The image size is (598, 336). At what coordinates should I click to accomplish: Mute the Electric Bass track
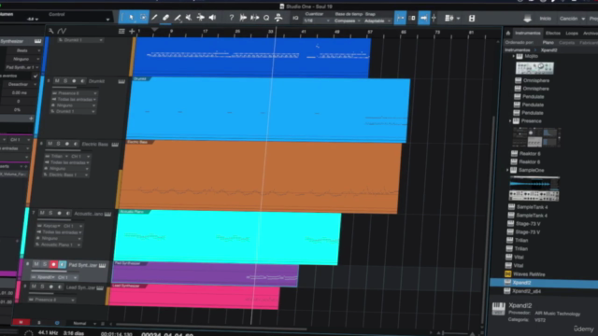tap(50, 144)
